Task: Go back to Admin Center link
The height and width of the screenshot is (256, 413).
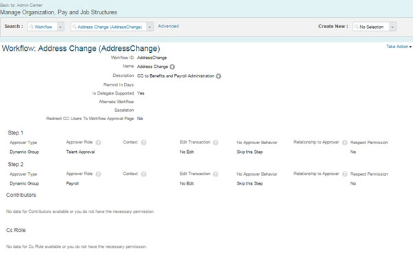Action: click(21, 5)
